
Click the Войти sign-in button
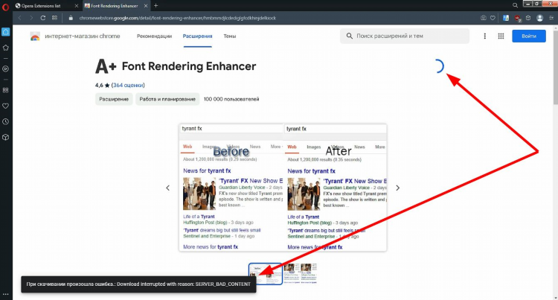pyautogui.click(x=529, y=36)
